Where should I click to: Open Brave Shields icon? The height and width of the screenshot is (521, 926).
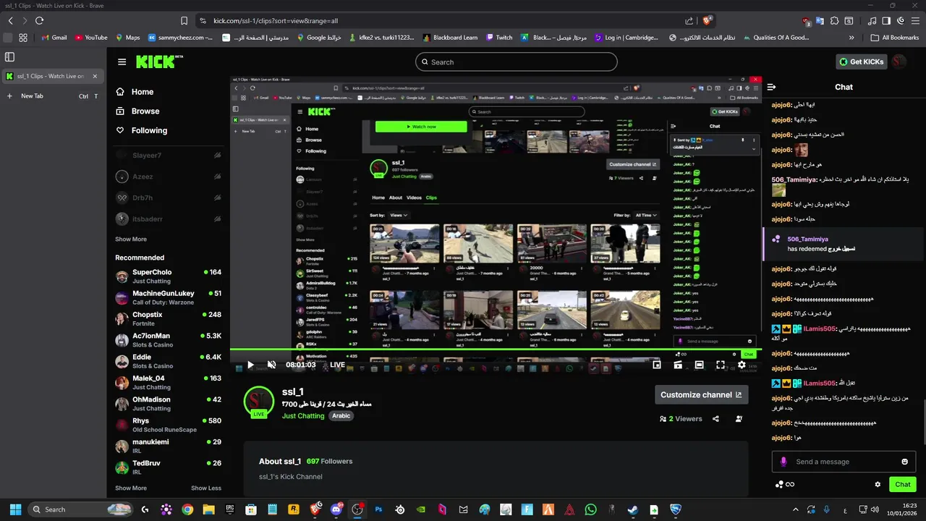coord(707,21)
